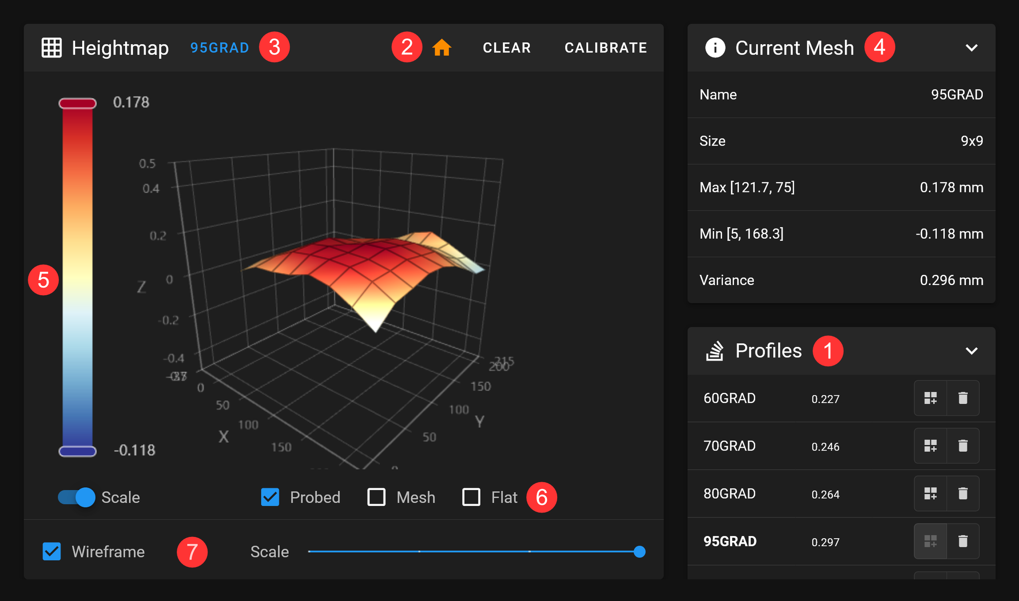Load the 80GRAD profile using its grid icon
Viewport: 1019px width, 601px height.
[931, 493]
